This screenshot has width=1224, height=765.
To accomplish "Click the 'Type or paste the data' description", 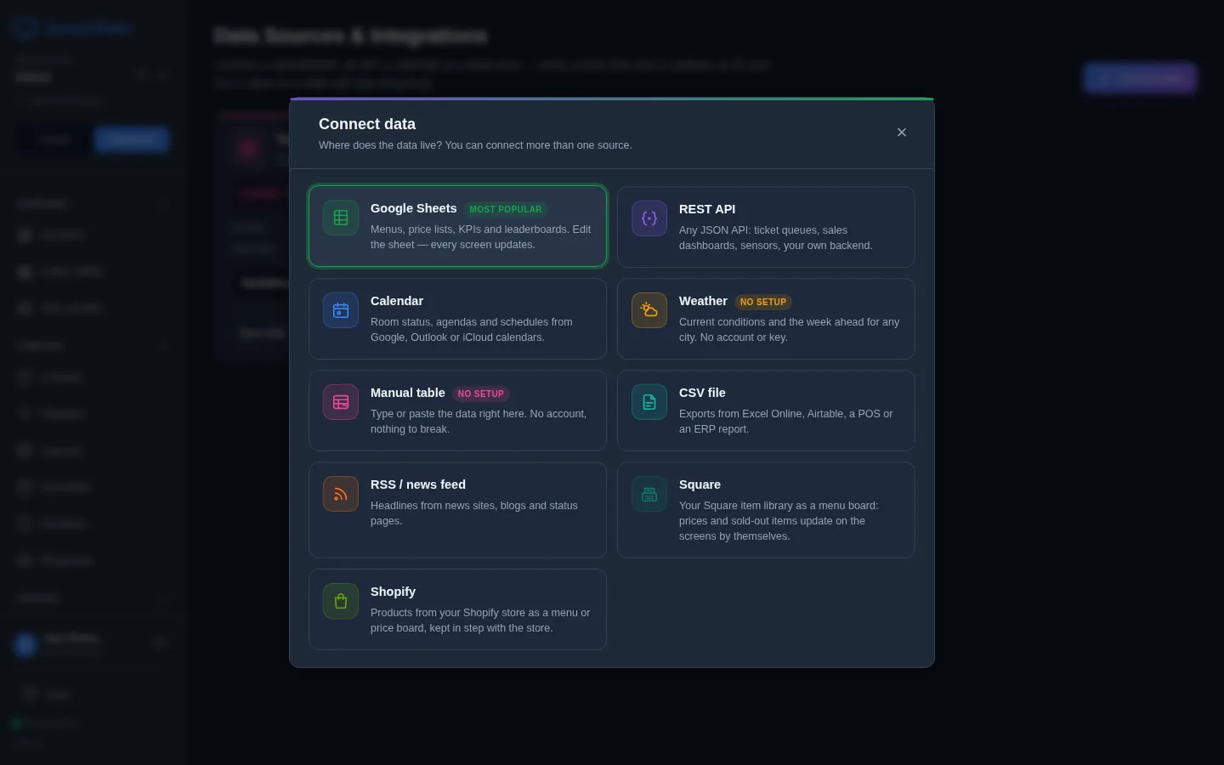I will click(479, 422).
